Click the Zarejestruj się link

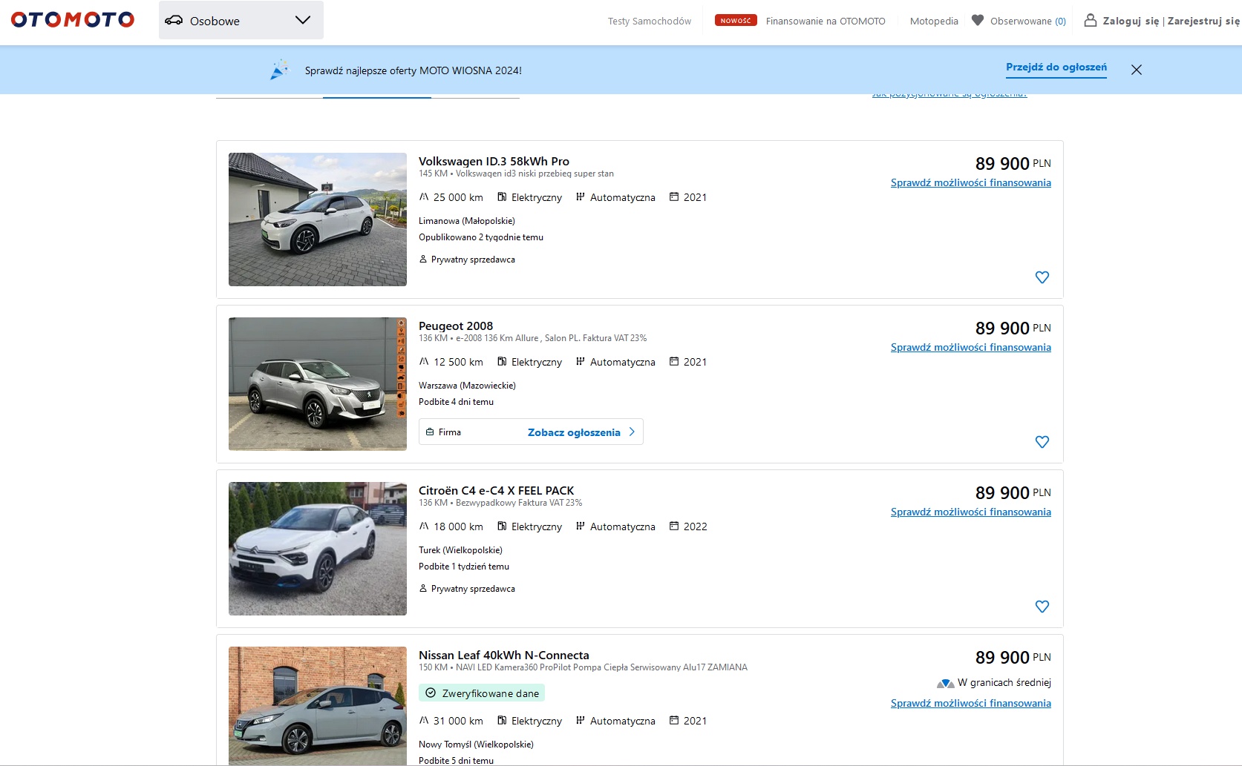1203,21
